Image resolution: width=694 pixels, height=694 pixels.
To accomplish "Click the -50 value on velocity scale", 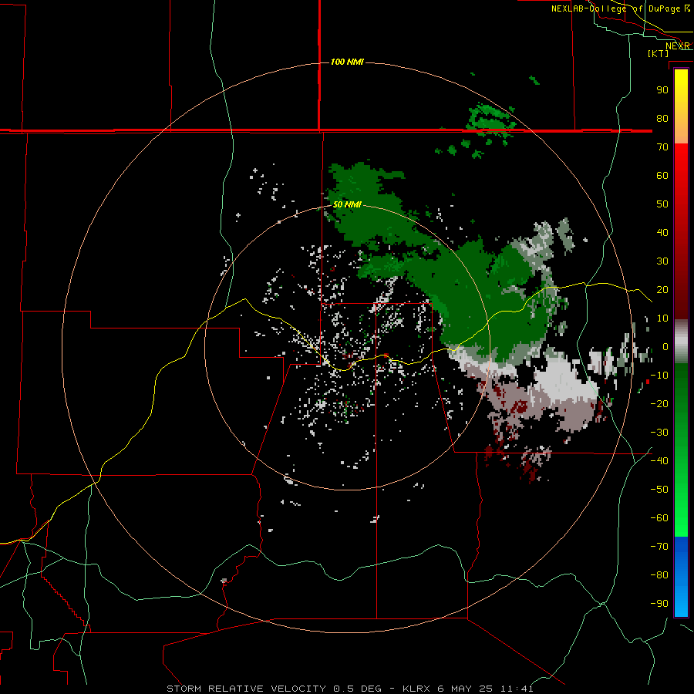I will (x=659, y=490).
